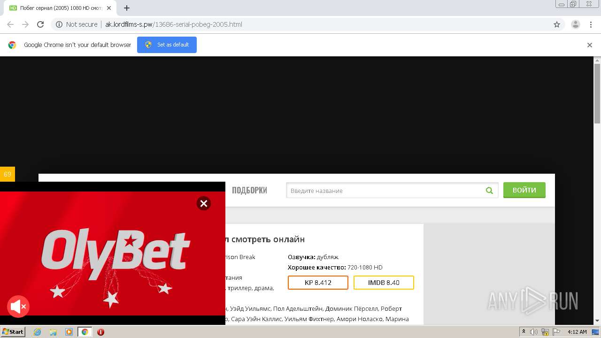Open the ПОДБОРКИ menu item
The width and height of the screenshot is (601, 338).
249,190
